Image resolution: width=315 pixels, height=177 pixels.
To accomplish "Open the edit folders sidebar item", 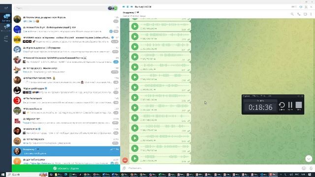I will [x=6, y=38].
